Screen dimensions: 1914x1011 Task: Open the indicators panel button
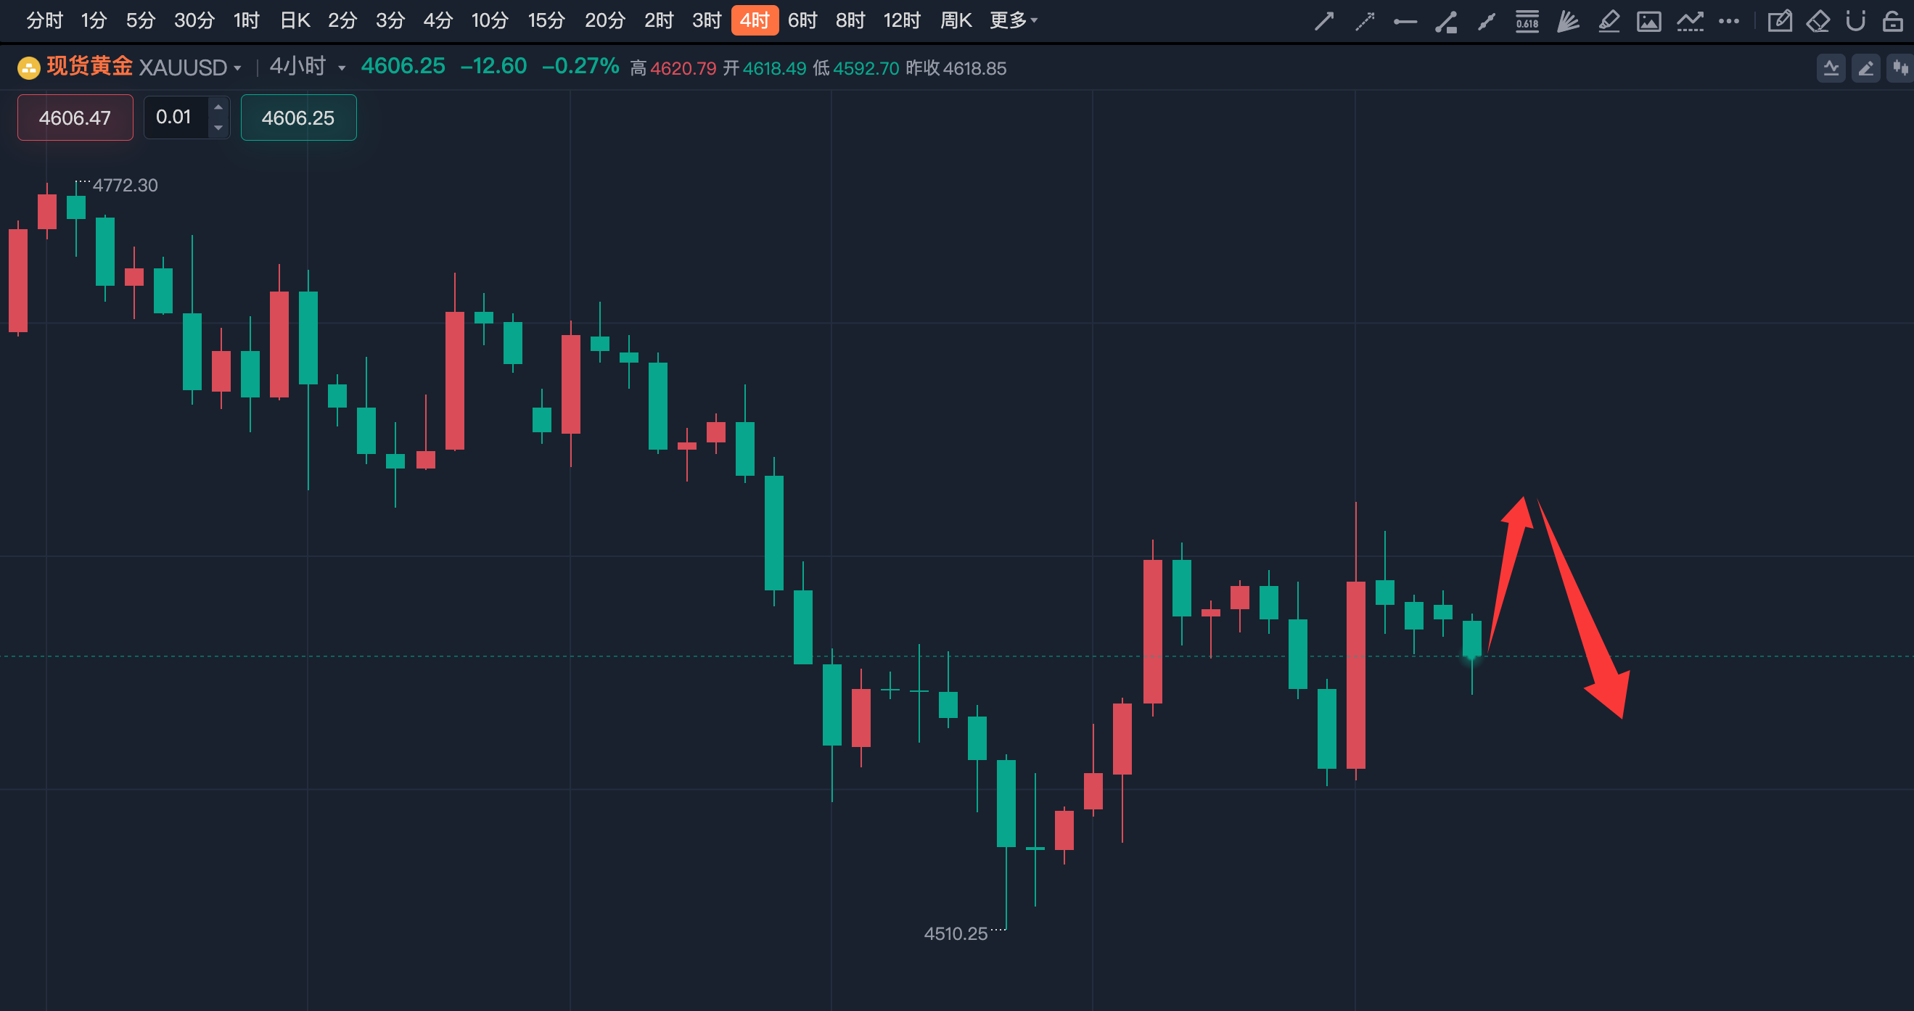pyautogui.click(x=1831, y=68)
